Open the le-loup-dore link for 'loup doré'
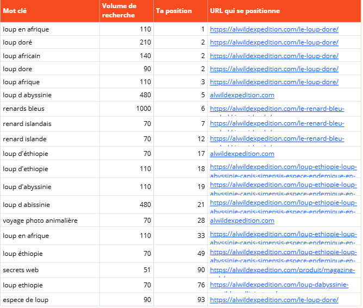 (274, 42)
